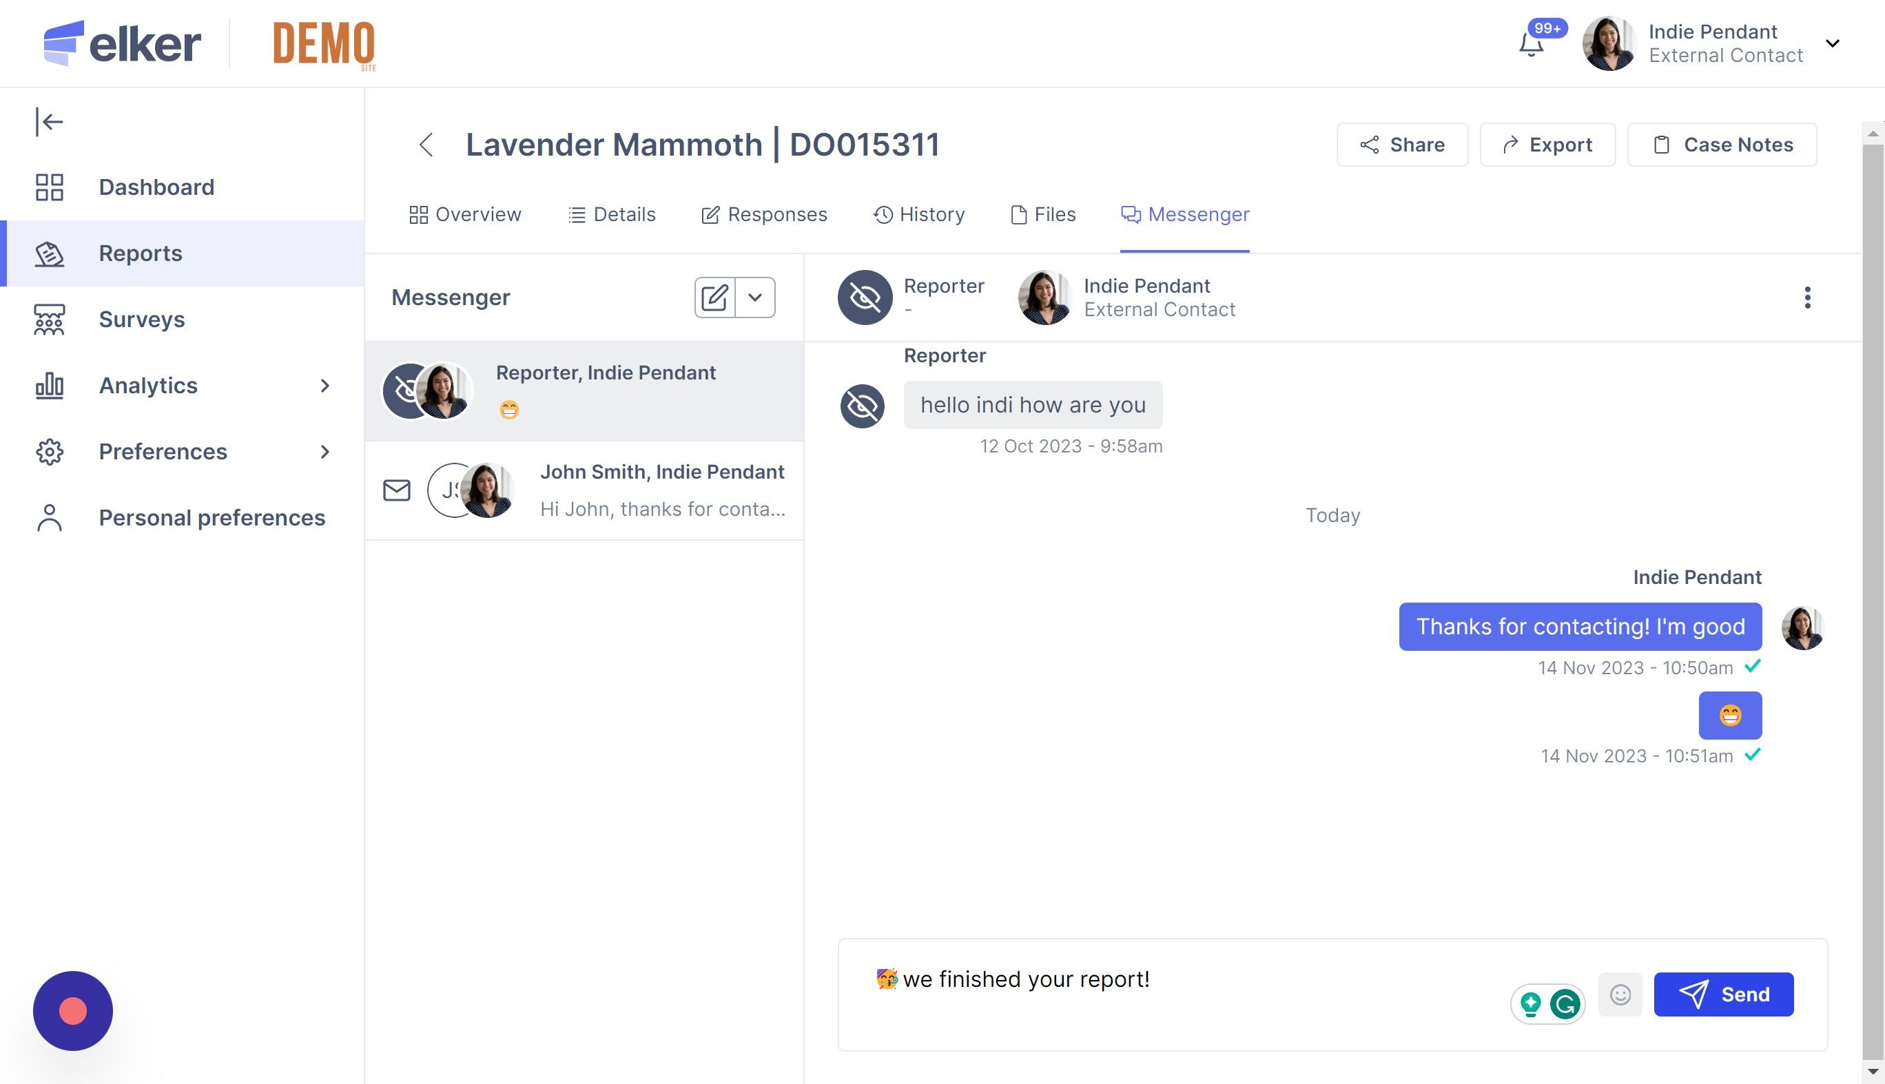The height and width of the screenshot is (1084, 1885).
Task: Open Surveys from the sidebar
Action: [x=141, y=320]
